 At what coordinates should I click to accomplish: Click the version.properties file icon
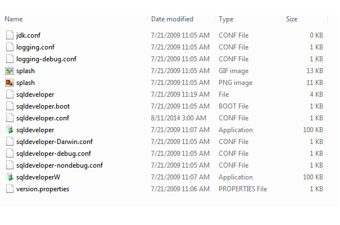9,189
